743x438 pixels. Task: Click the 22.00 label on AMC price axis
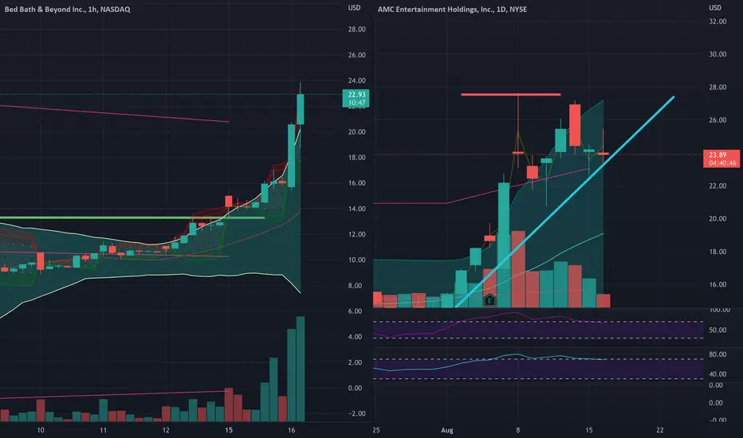tap(717, 186)
